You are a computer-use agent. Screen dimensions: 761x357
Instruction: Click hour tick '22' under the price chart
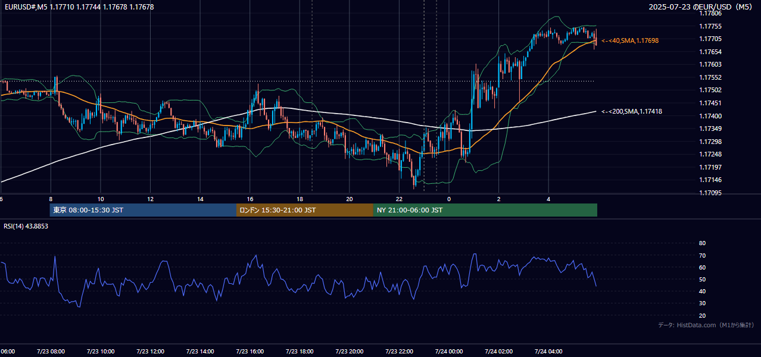400,199
